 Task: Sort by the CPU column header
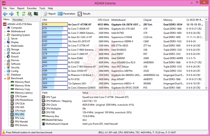69,20
